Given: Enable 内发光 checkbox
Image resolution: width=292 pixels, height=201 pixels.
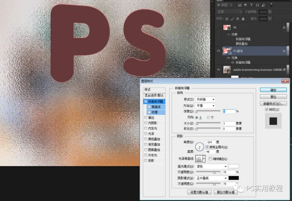Looking at the screenshot, I should click(x=146, y=128).
